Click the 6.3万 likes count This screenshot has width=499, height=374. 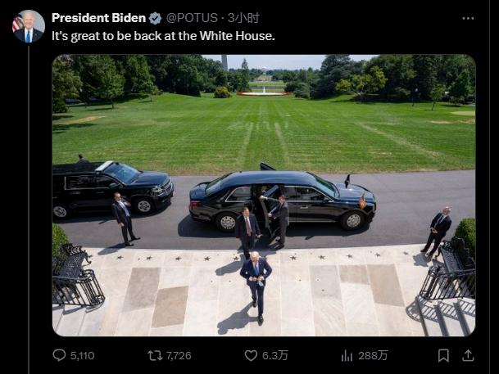point(275,355)
